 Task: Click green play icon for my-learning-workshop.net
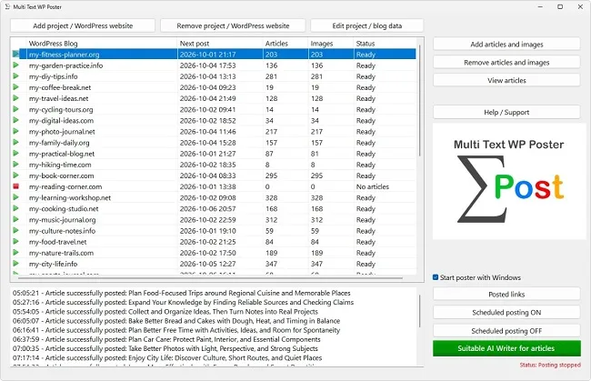click(x=15, y=197)
